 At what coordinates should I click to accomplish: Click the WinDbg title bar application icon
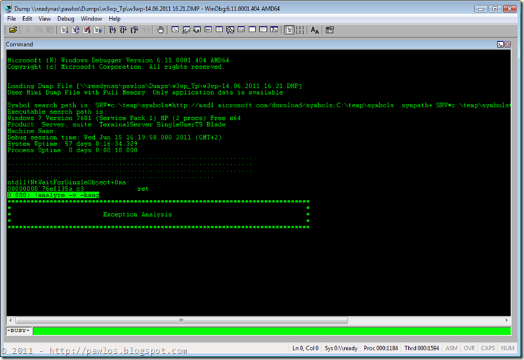(8, 8)
